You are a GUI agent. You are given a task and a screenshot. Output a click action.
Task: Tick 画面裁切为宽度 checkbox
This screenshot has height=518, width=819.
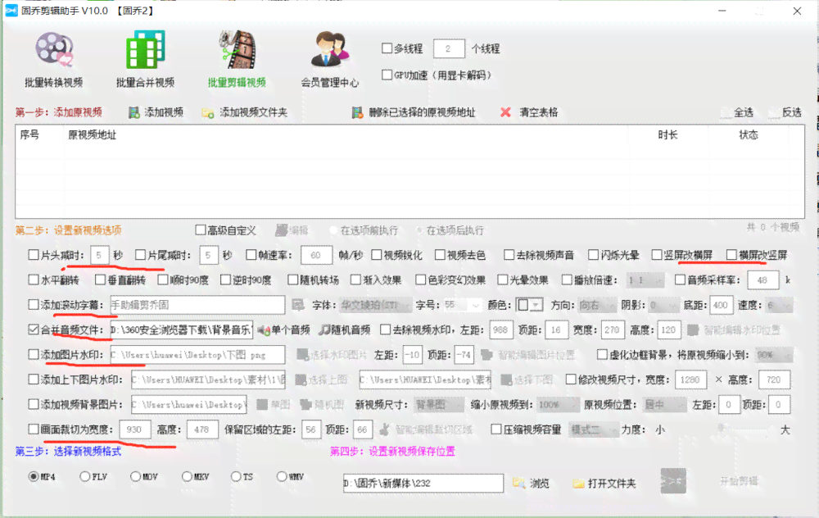(x=34, y=429)
